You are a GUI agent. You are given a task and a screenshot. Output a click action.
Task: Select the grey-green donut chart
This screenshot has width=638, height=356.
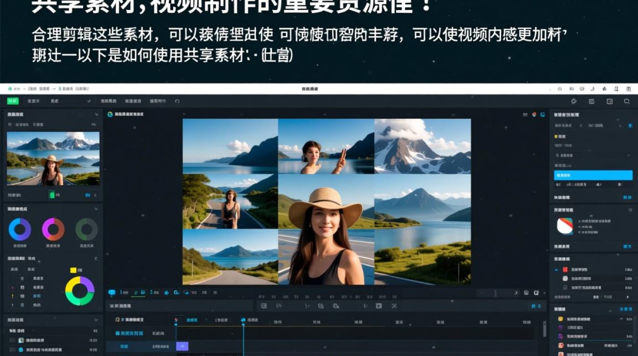point(87,229)
